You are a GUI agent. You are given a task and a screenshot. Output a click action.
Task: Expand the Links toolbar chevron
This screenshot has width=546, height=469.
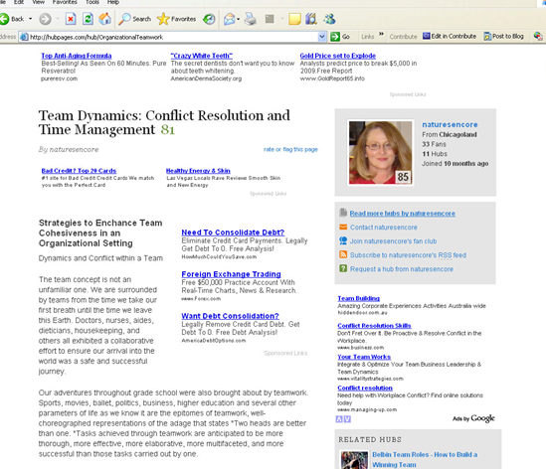[381, 34]
